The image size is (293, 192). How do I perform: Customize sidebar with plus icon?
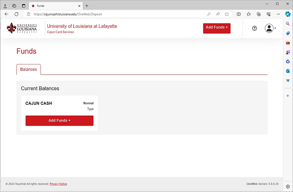pyautogui.click(x=288, y=96)
